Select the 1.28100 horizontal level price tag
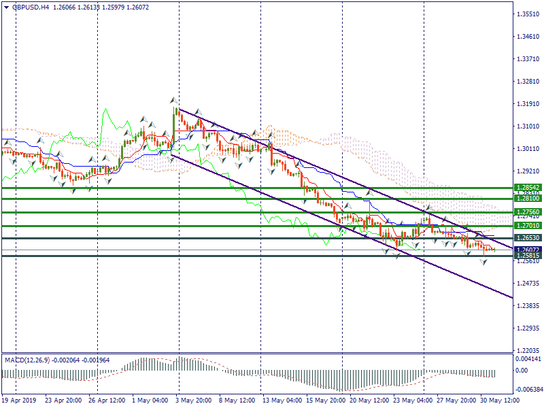Screen dimensions: 544x408 pyautogui.click(x=528, y=199)
